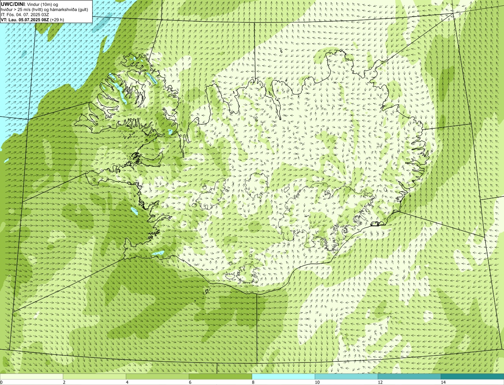Click the '4' tick label on the scale
The height and width of the screenshot is (385, 504).
[x=127, y=382]
